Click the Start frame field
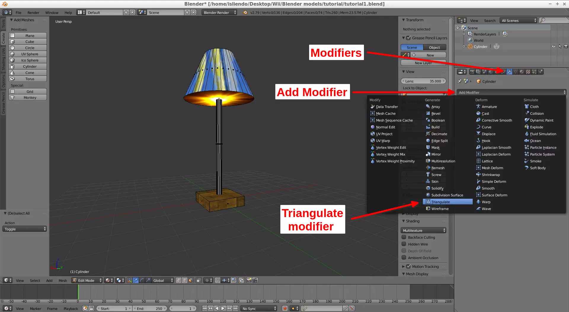Screen dimensions: 569x312 tap(114, 308)
